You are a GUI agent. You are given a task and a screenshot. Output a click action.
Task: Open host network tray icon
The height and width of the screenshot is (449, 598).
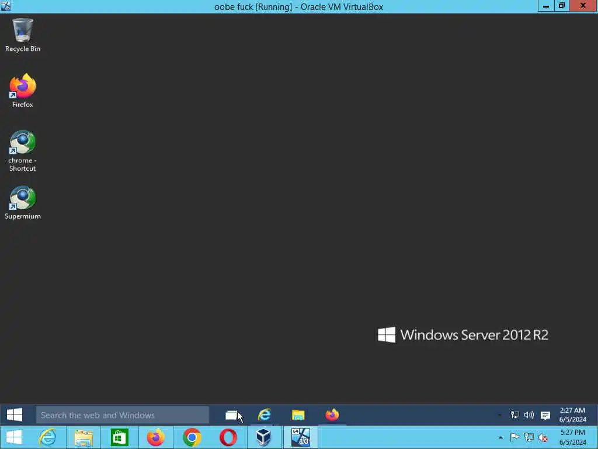(x=529, y=437)
